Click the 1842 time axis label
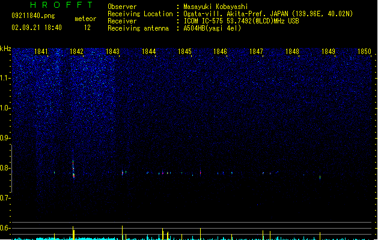378x240 pixels. pyautogui.click(x=76, y=52)
